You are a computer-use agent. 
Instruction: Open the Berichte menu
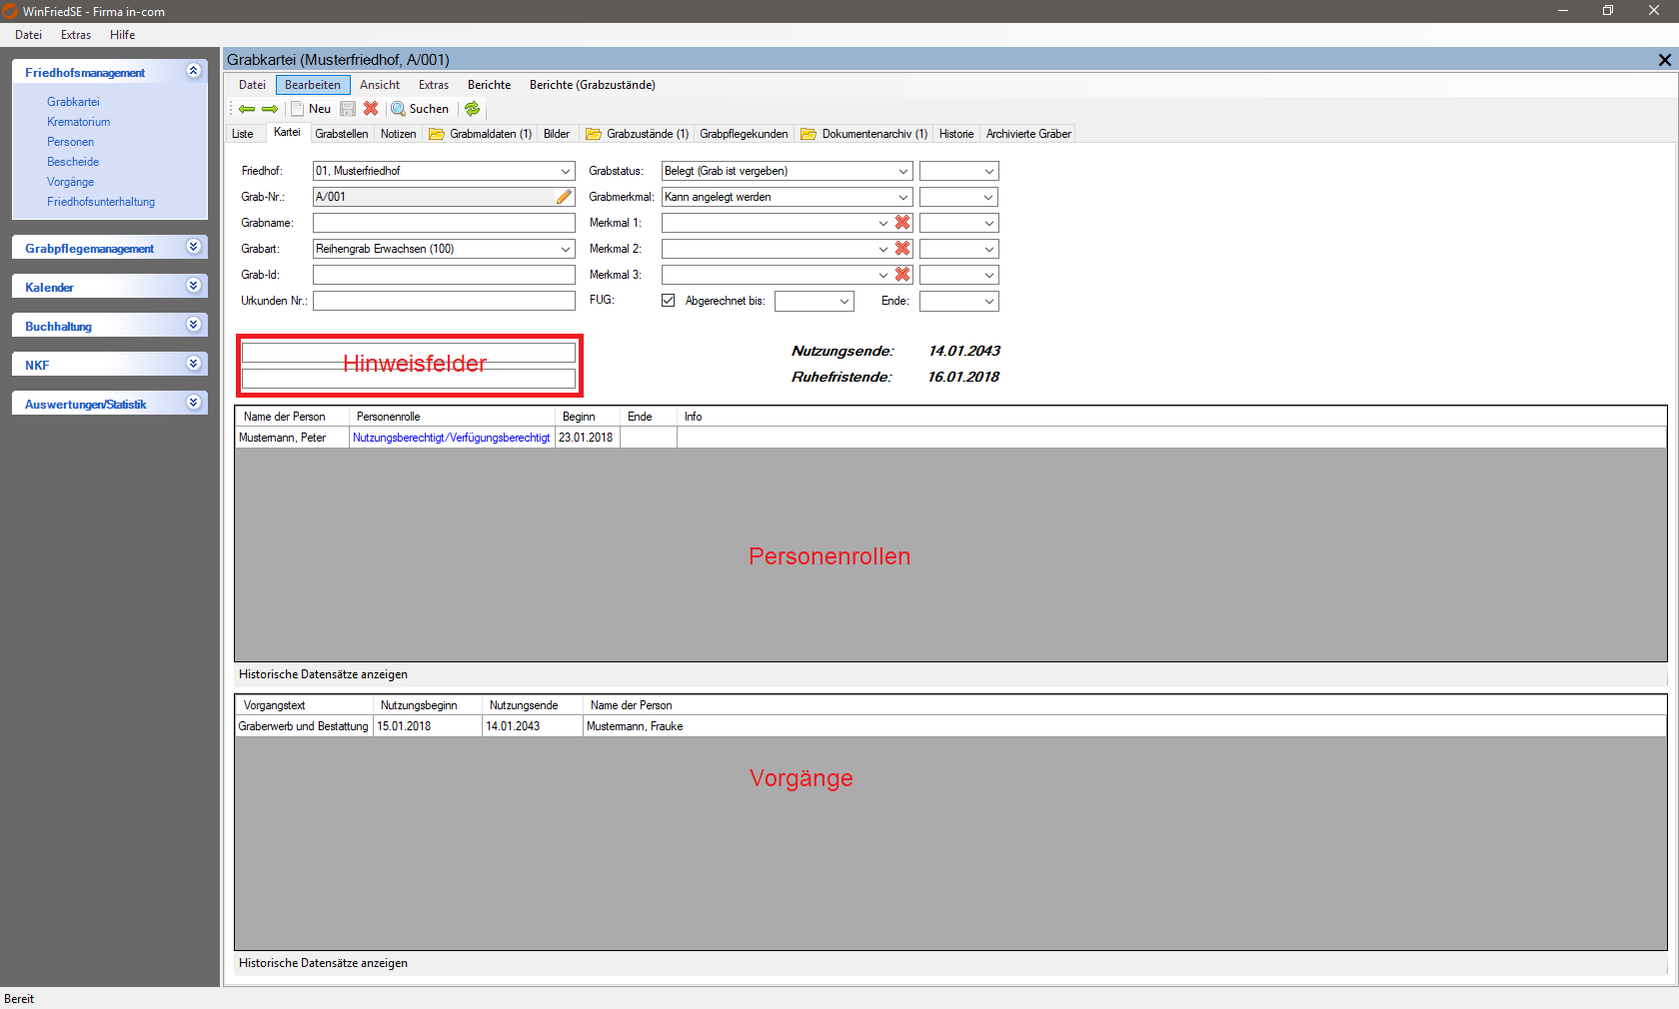[x=489, y=85]
